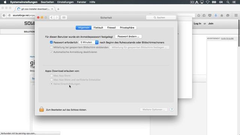
Task: Click the Suchen search field
Action: (161, 18)
